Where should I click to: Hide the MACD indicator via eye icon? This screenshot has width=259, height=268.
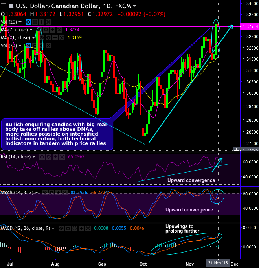tap(61, 228)
